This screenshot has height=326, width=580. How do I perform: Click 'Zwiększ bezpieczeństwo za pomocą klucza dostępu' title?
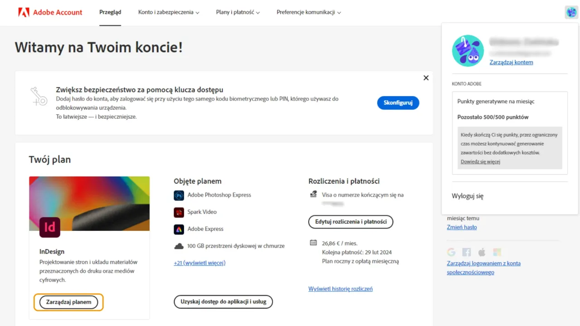(140, 90)
